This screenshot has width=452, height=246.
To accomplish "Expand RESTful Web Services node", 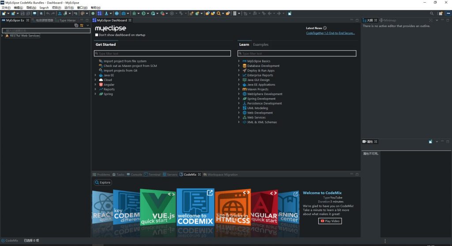I will pyautogui.click(x=3, y=36).
